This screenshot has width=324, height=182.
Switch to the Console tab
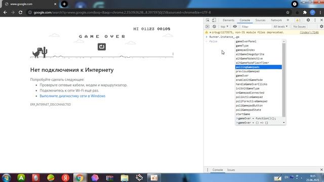coord(245,20)
